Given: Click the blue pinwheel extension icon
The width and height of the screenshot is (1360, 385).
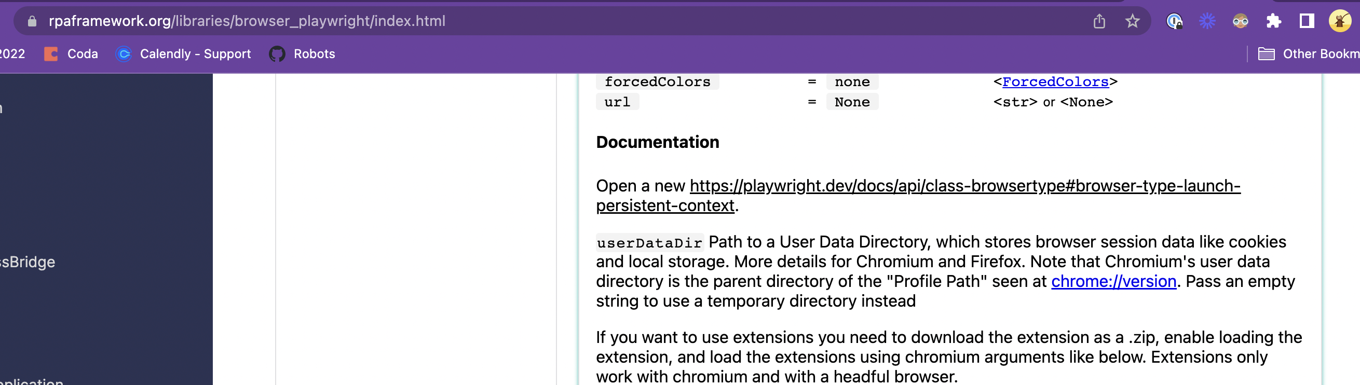Looking at the screenshot, I should 1207,21.
